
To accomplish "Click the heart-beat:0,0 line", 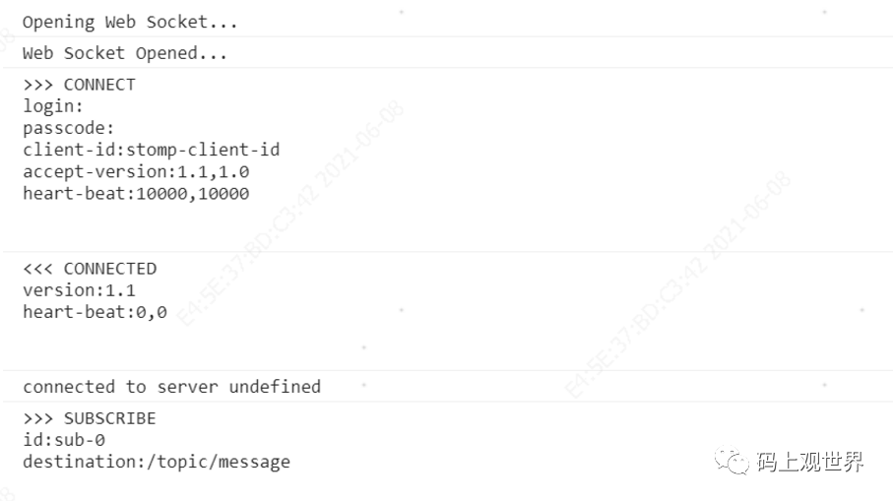I will (x=96, y=312).
